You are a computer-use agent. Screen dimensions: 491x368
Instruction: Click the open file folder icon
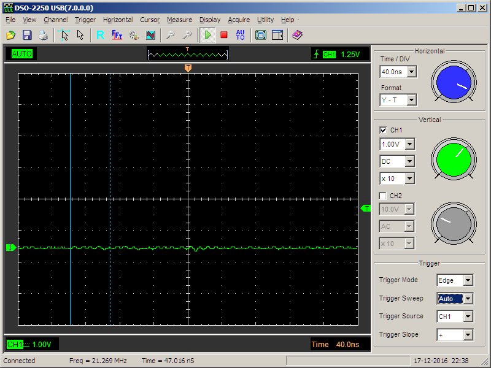point(11,35)
